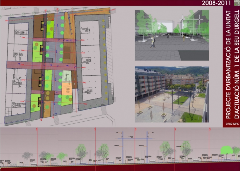Click the project code "0782-MPC"
The width and height of the screenshot is (240, 171).
click(231, 123)
